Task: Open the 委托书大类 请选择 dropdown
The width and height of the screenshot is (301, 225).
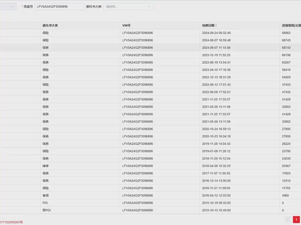Action: 128,6
